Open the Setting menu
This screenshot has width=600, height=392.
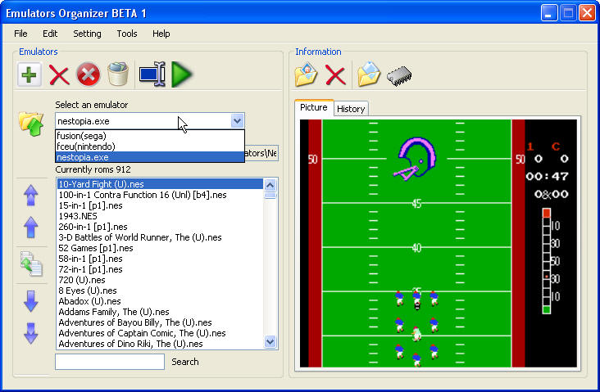87,34
